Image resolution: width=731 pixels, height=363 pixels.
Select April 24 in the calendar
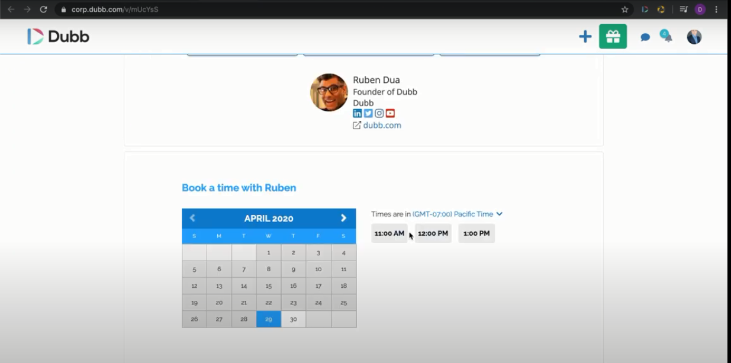tap(318, 303)
